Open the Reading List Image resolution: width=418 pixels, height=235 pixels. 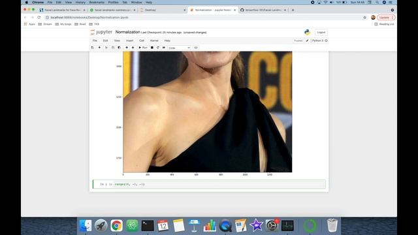[384, 24]
